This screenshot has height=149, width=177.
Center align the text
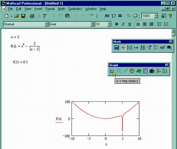tap(145, 24)
